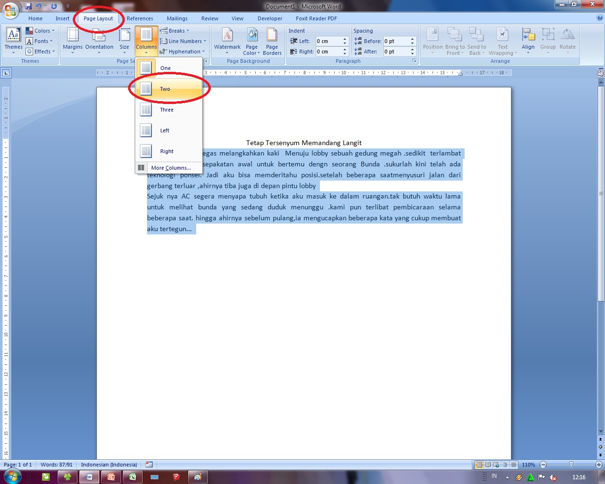Expand the Hyphenation options
The height and width of the screenshot is (484, 605).
point(184,51)
